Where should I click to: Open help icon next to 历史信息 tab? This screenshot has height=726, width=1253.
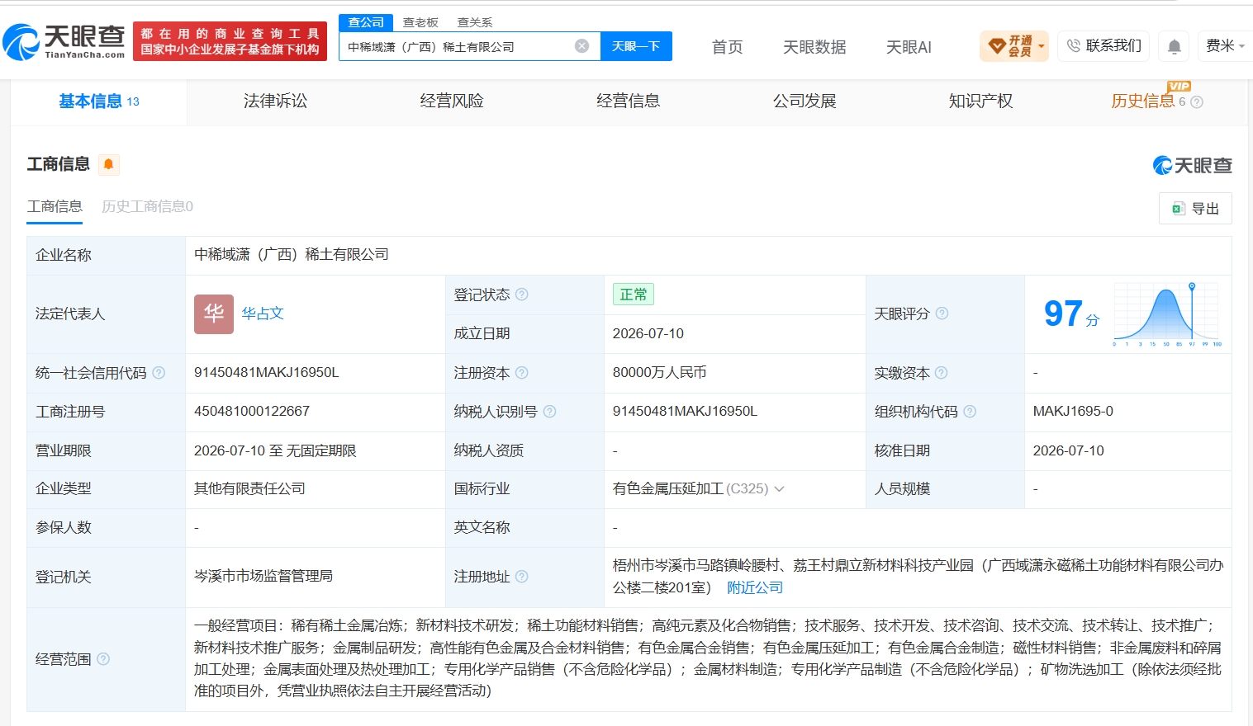1197,102
